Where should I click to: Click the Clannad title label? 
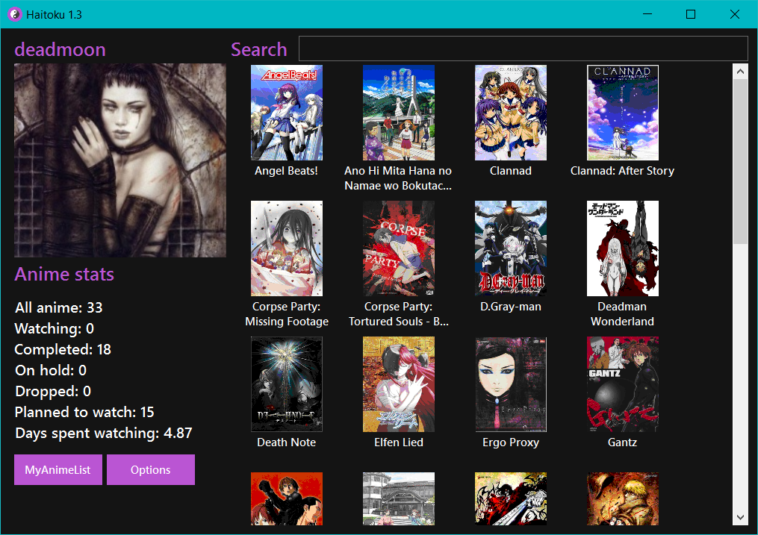coord(511,171)
